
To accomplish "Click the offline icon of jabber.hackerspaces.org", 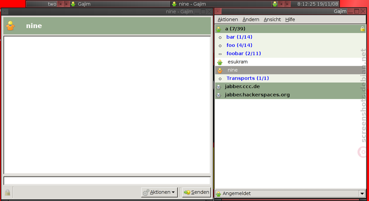I will (x=219, y=95).
